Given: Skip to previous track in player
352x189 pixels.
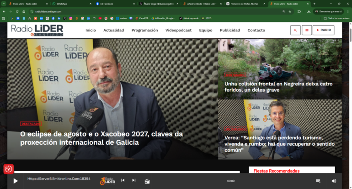Looking at the screenshot, I should [x=123, y=180].
